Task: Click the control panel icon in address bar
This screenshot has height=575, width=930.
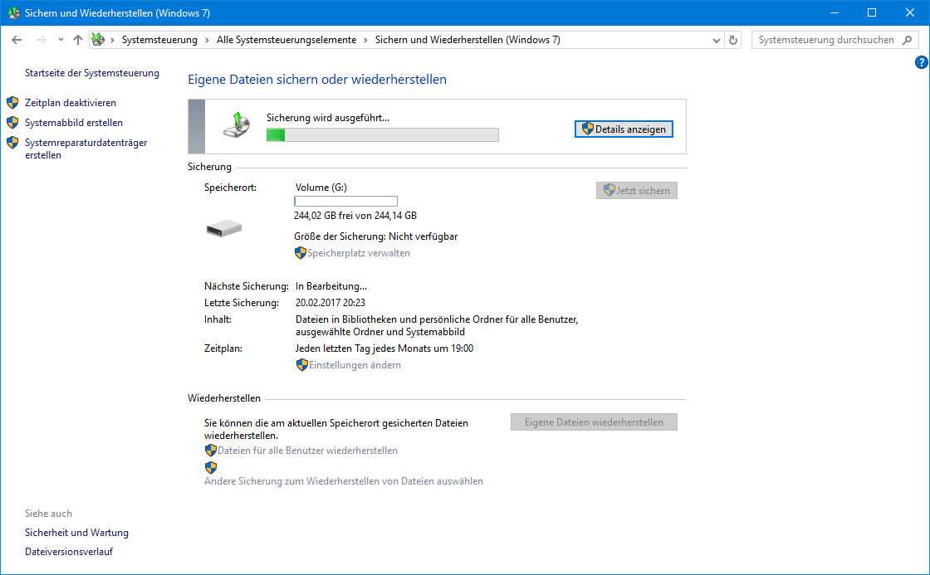Action: tap(99, 40)
